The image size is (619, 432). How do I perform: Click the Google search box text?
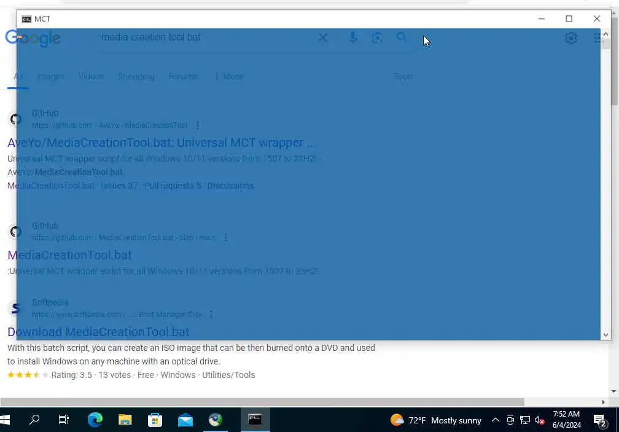pos(150,37)
